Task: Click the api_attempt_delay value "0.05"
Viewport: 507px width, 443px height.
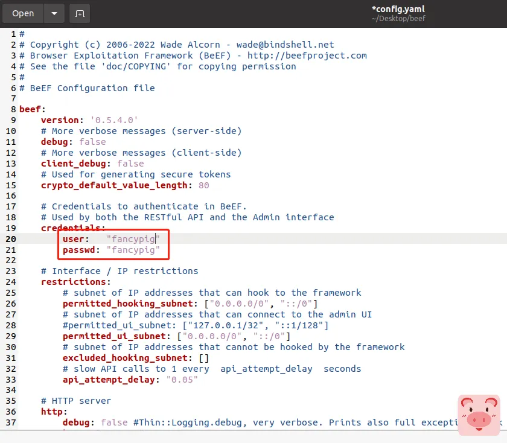Action: pyautogui.click(x=182, y=380)
